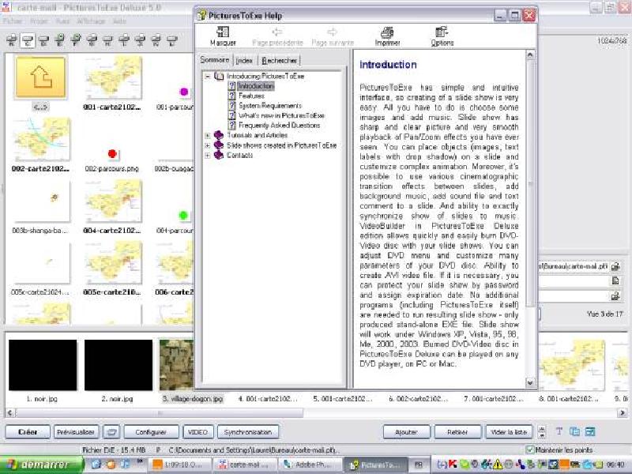Open the Rechercher tab
Image resolution: width=632 pixels, height=474 pixels.
click(280, 61)
